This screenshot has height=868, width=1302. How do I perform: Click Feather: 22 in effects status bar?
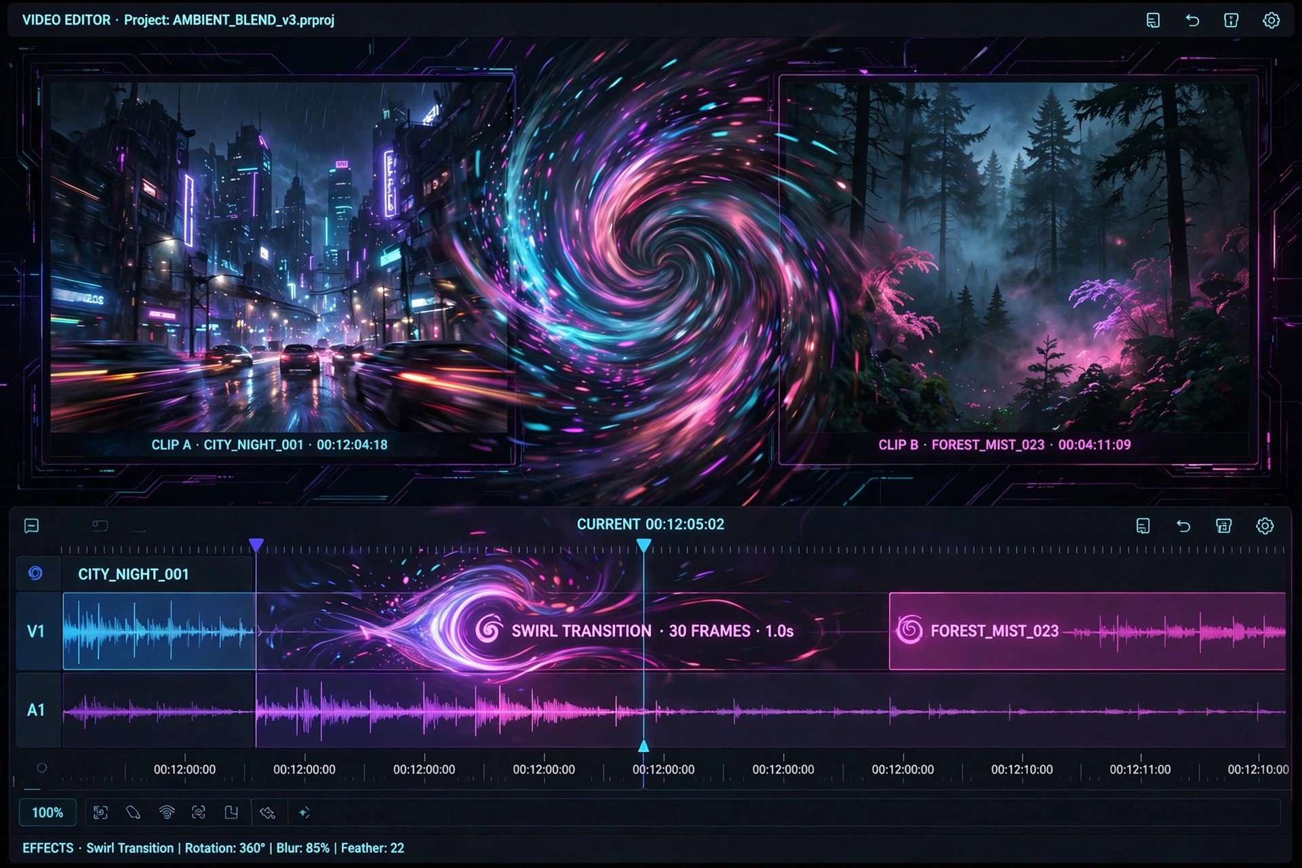point(372,848)
